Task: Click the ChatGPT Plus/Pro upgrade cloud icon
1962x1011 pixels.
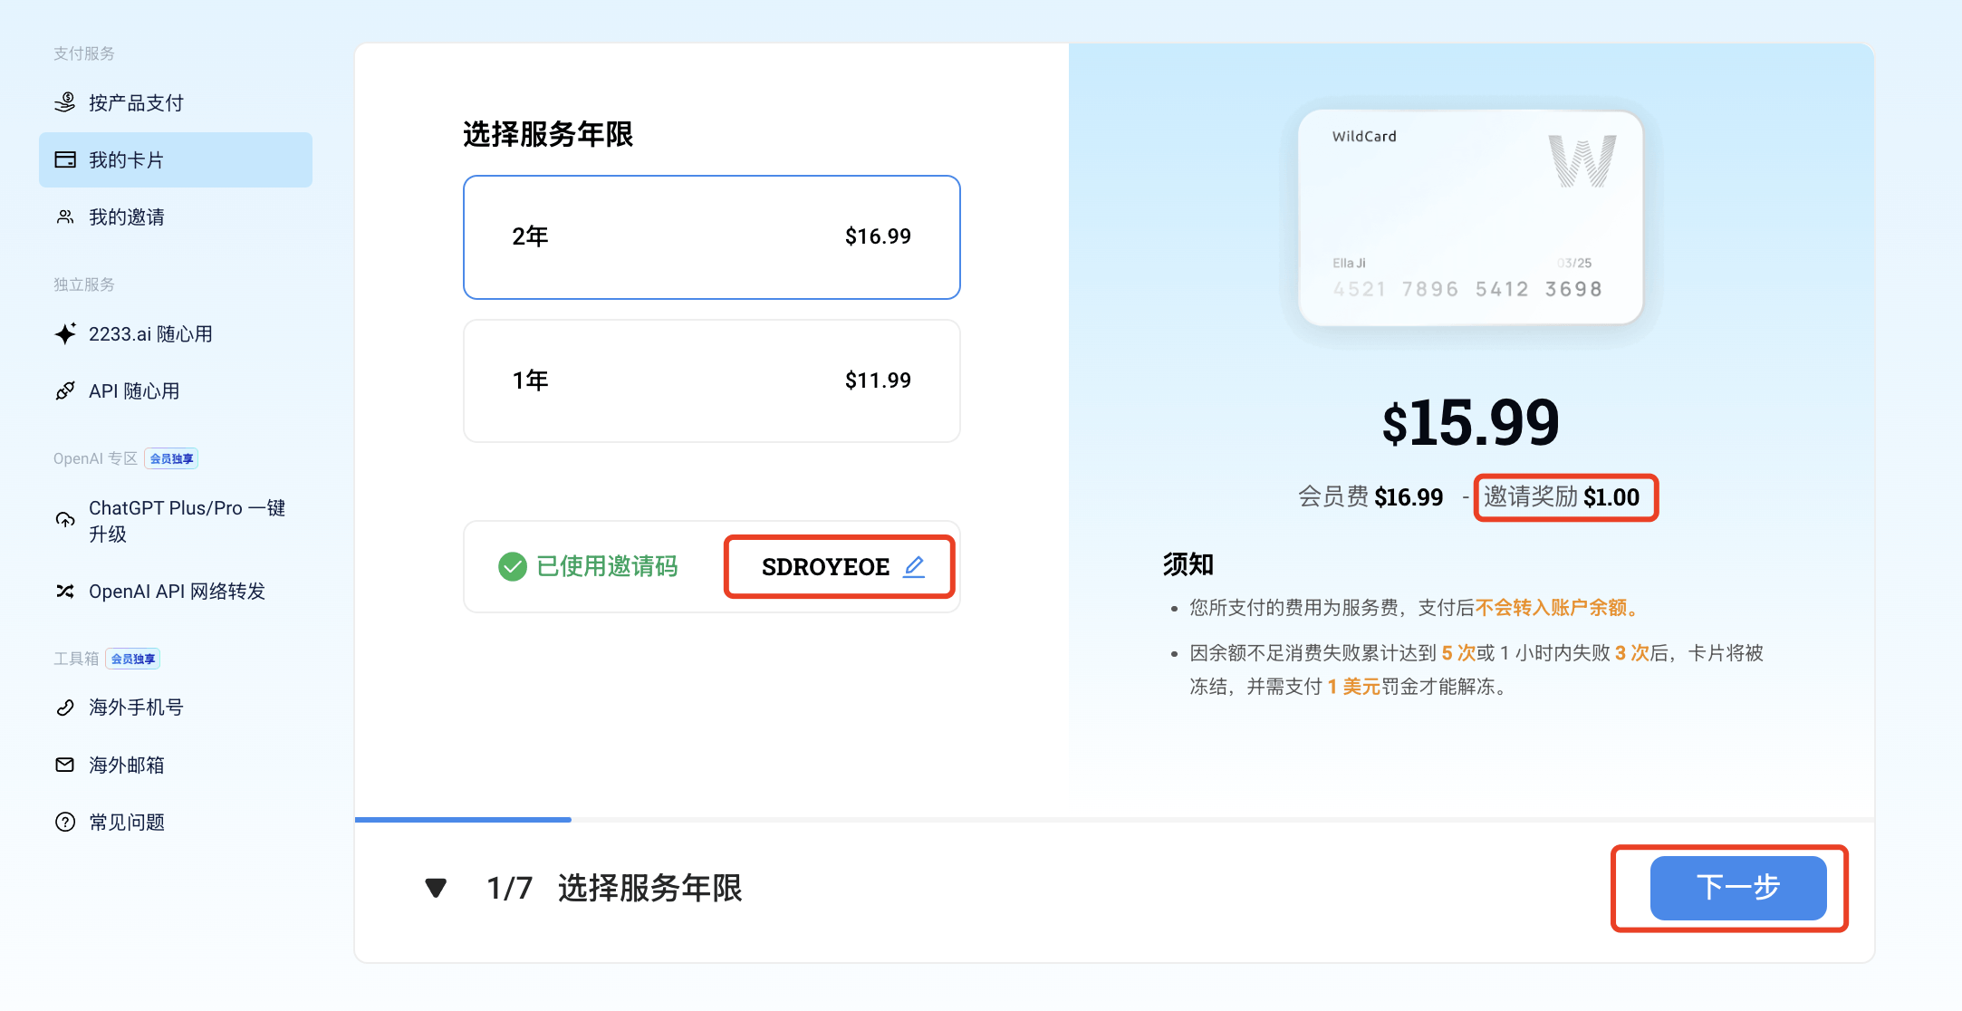Action: pyautogui.click(x=65, y=520)
